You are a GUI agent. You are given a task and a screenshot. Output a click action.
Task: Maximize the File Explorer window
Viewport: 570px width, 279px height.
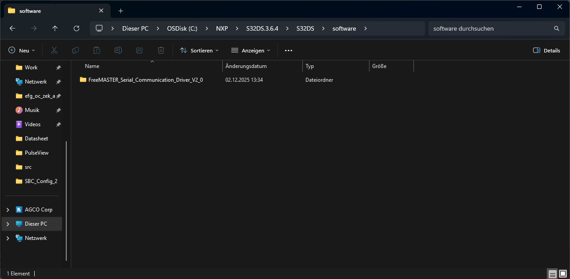pos(539,7)
